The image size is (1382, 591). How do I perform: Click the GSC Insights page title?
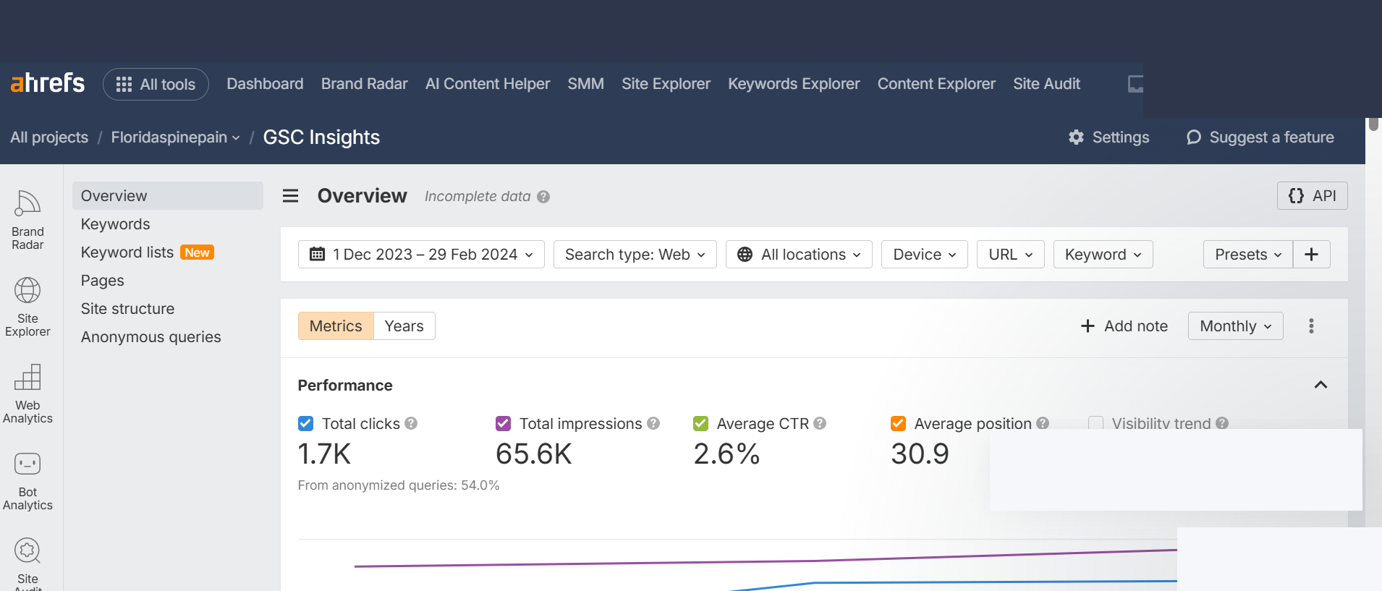pyautogui.click(x=321, y=137)
